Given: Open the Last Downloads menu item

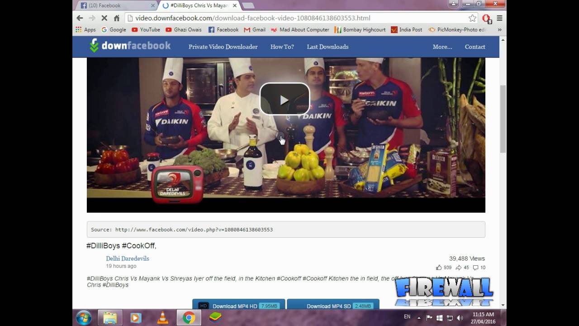Looking at the screenshot, I should (x=327, y=47).
